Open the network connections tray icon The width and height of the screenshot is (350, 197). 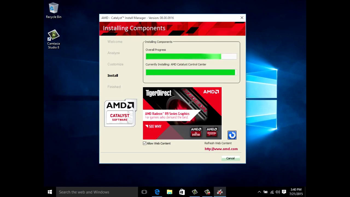(272, 192)
